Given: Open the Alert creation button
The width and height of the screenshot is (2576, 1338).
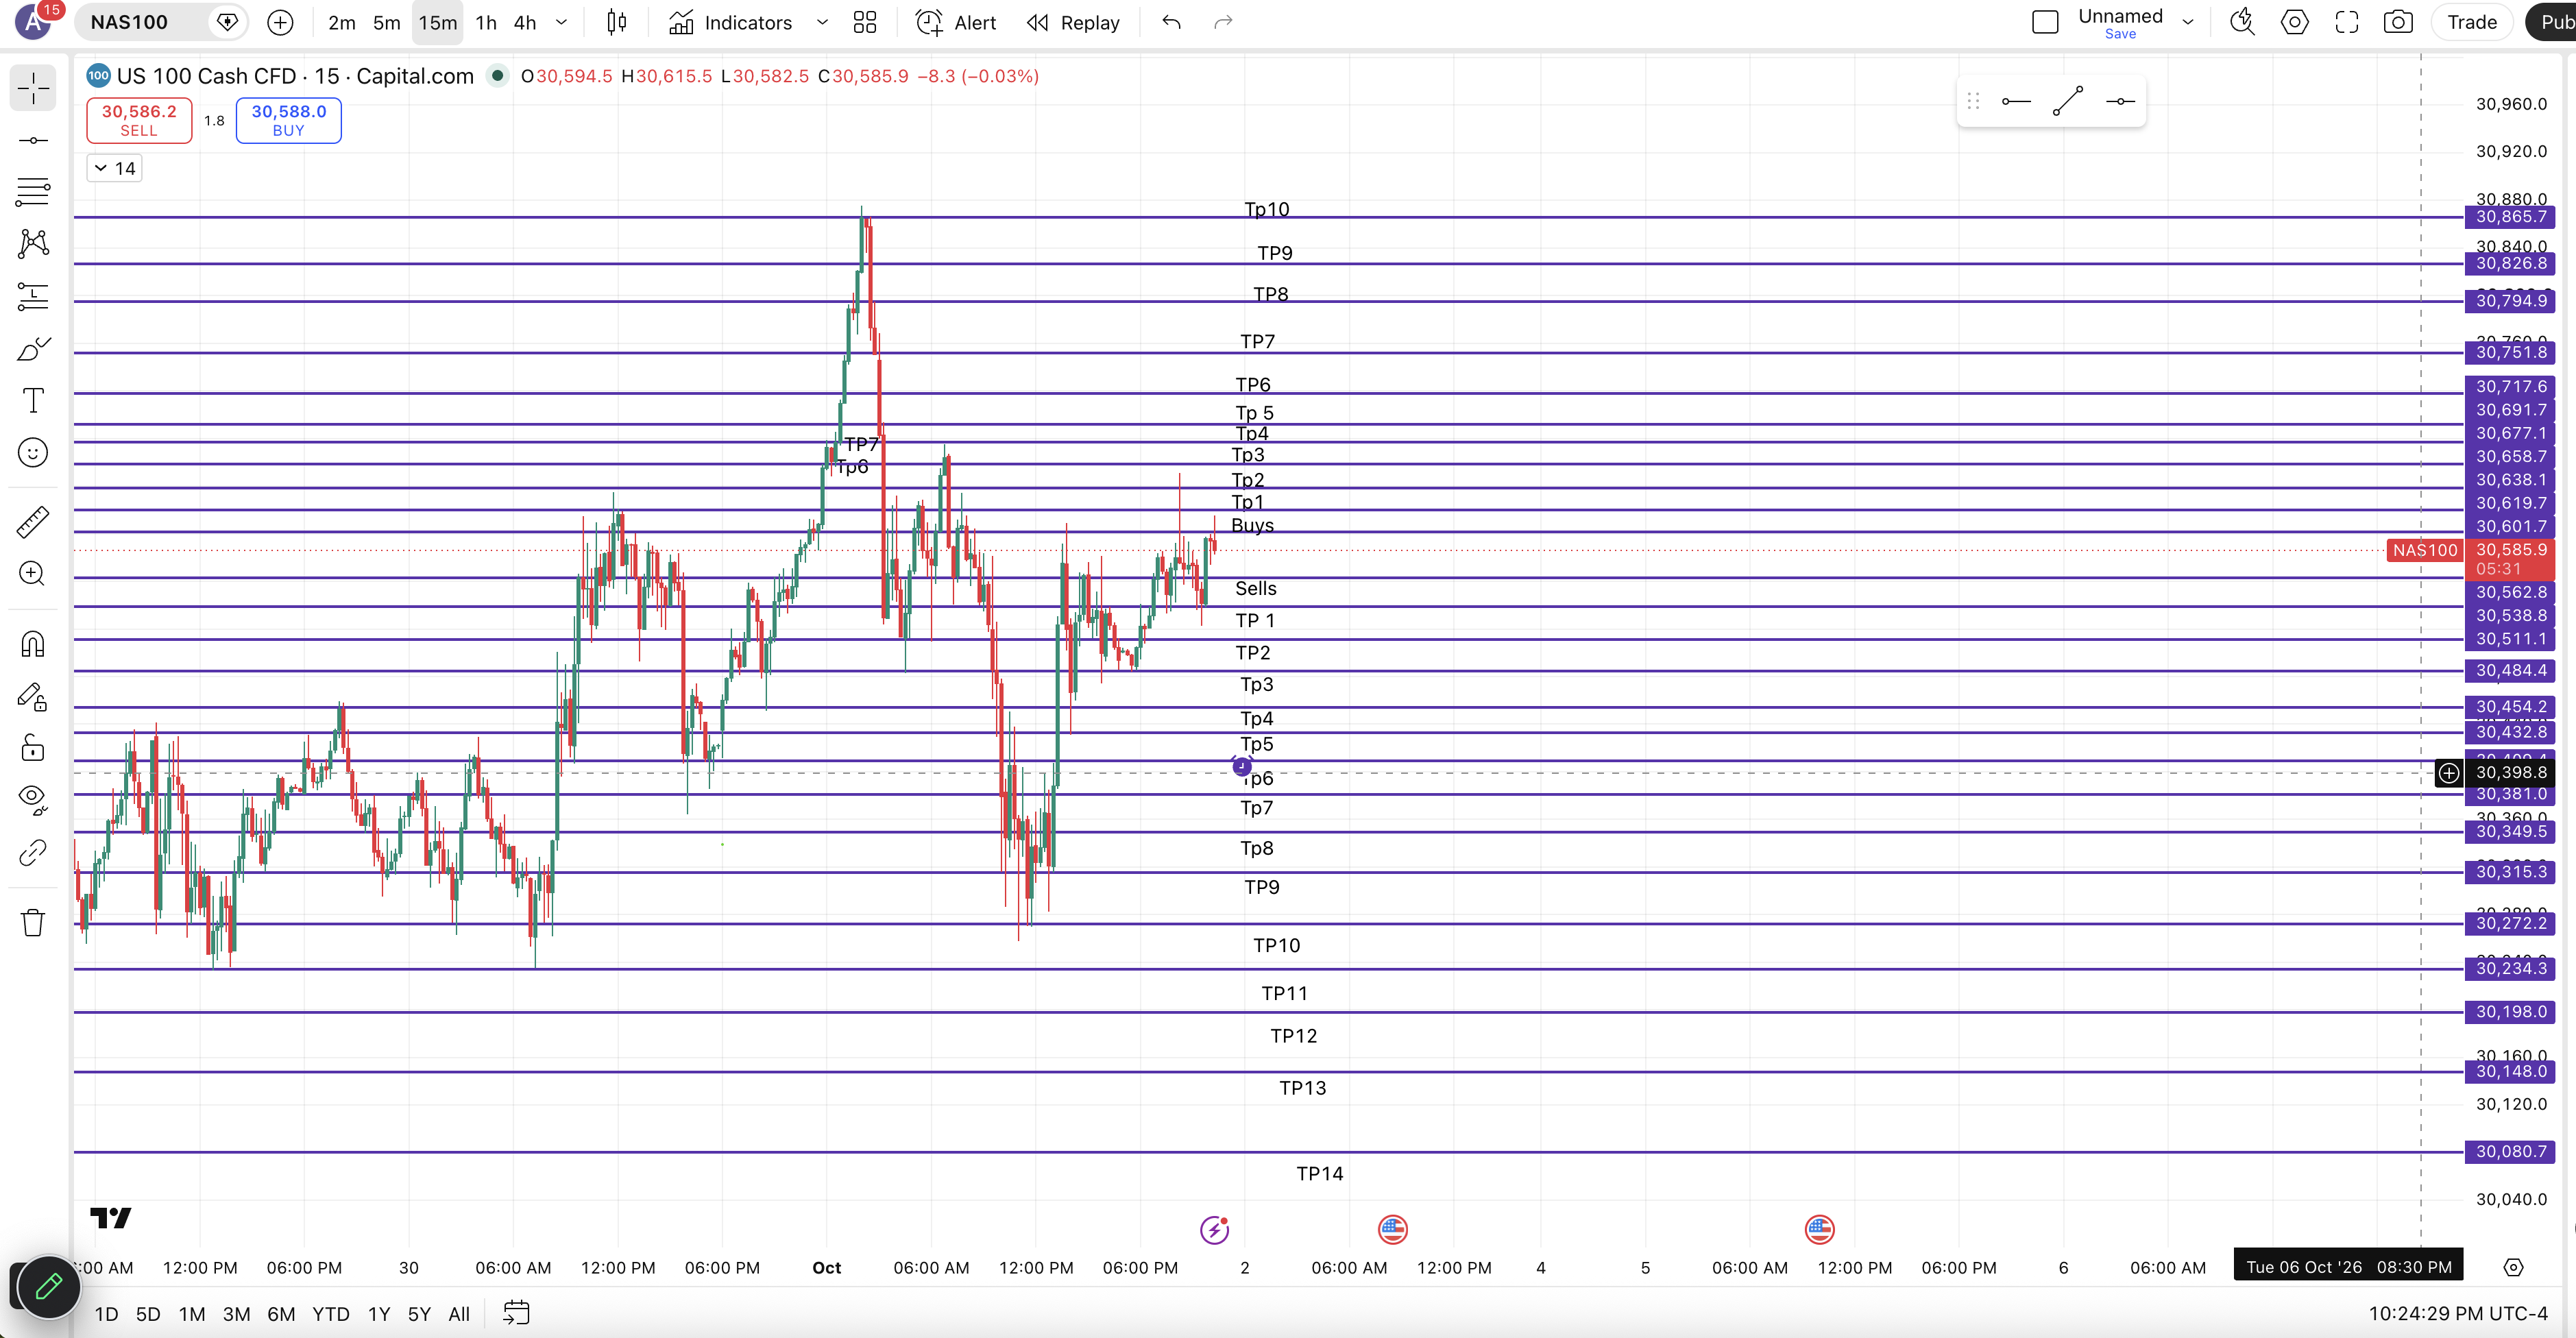Looking at the screenshot, I should (956, 22).
